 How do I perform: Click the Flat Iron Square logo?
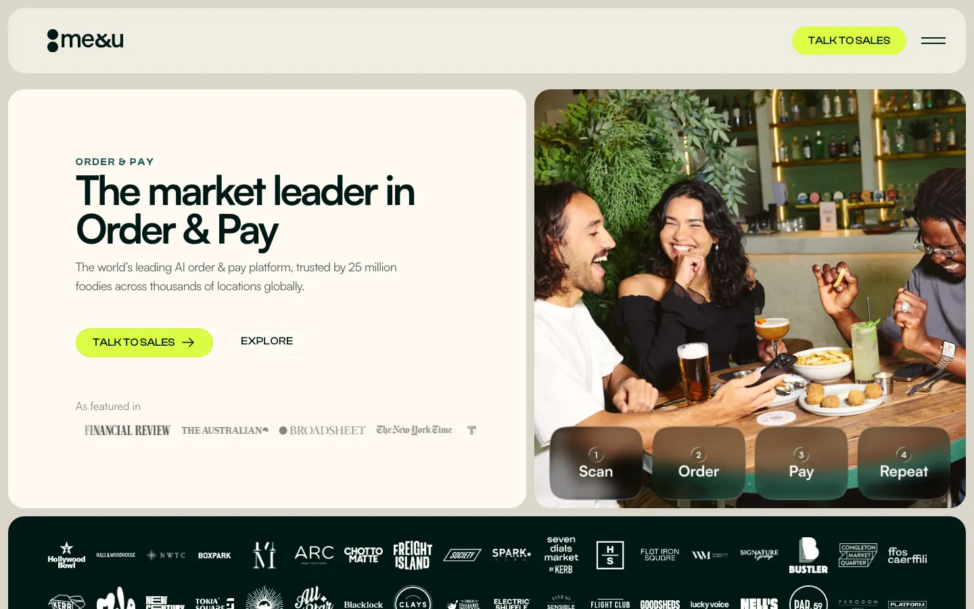tap(659, 555)
